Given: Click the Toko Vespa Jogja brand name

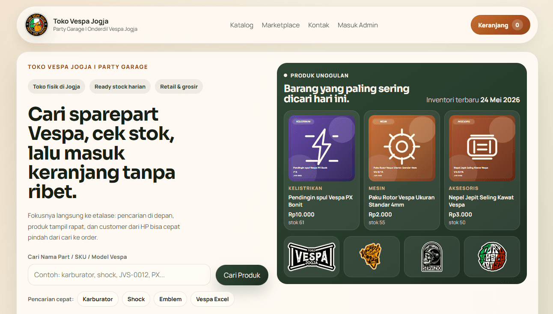Looking at the screenshot, I should (80, 21).
